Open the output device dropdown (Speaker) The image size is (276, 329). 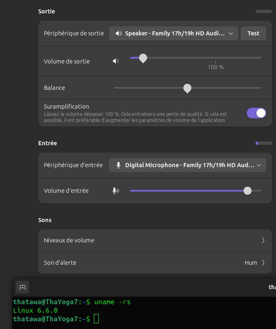coord(174,33)
